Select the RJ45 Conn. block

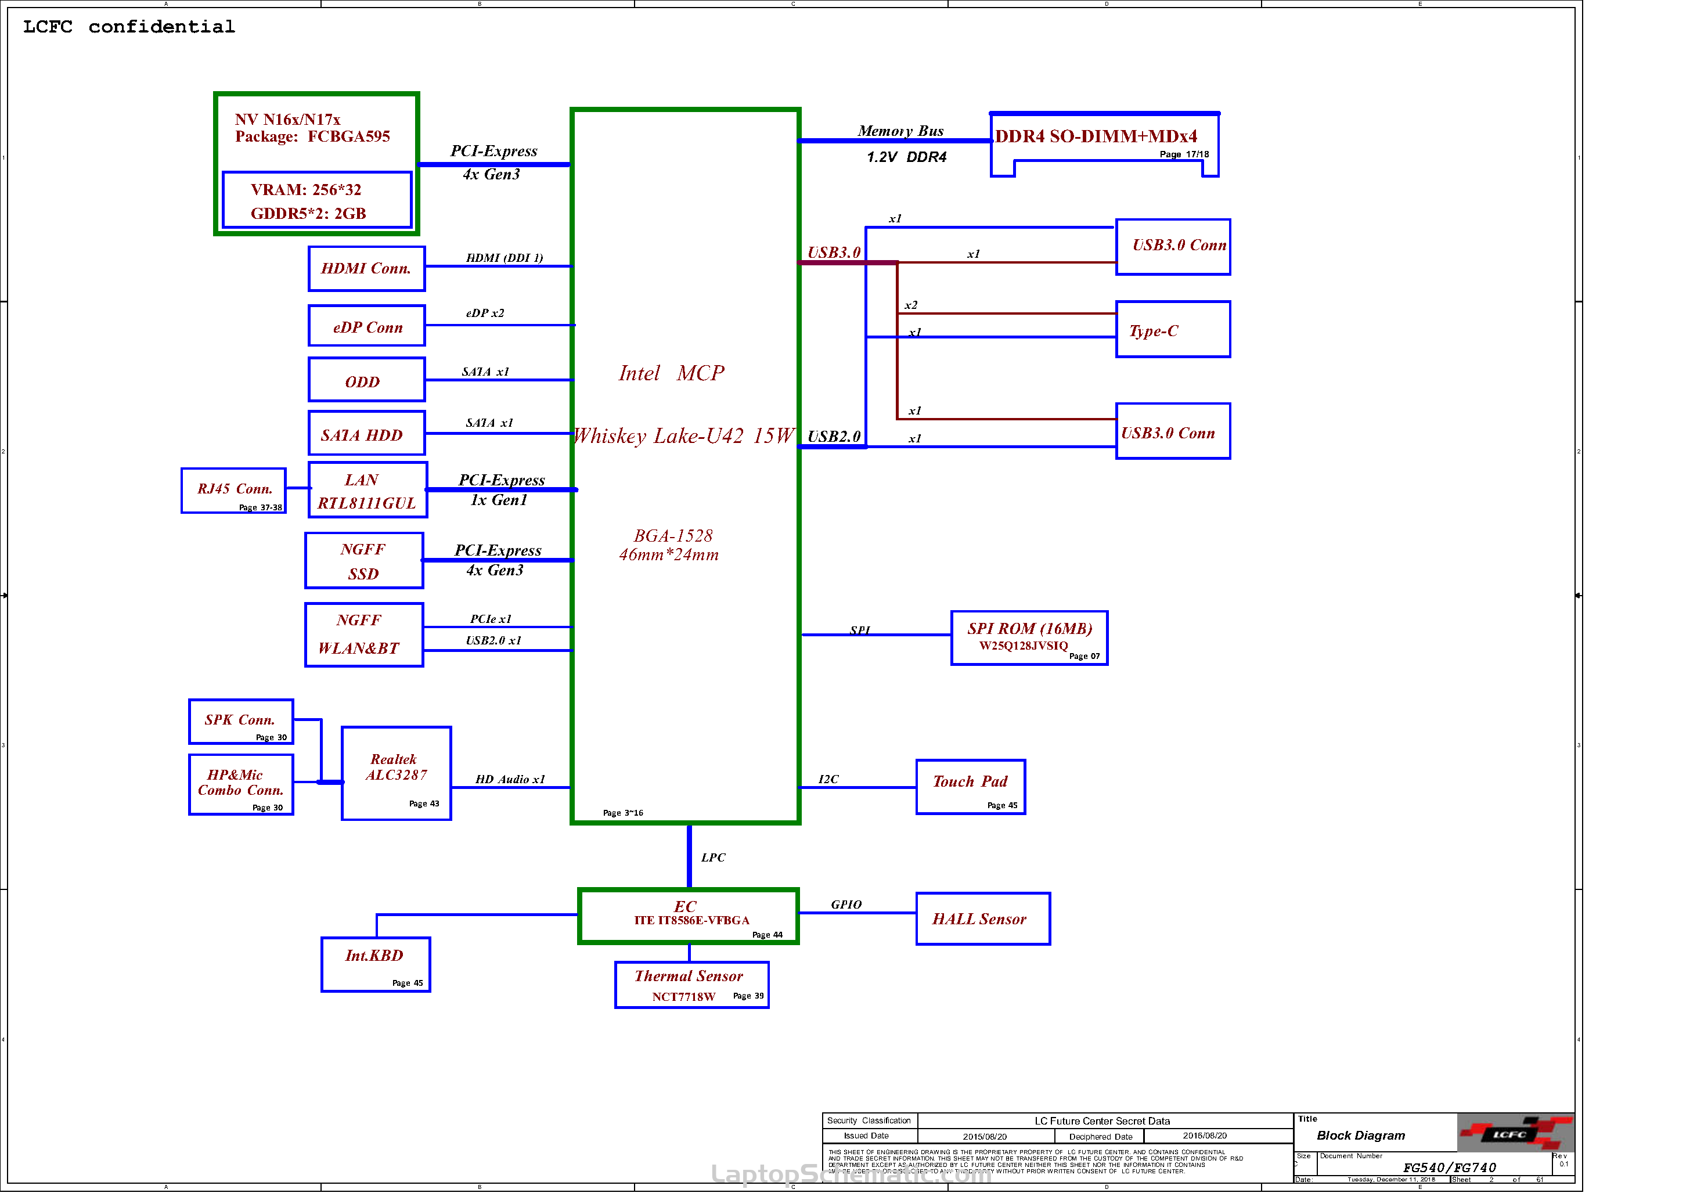coord(233,491)
